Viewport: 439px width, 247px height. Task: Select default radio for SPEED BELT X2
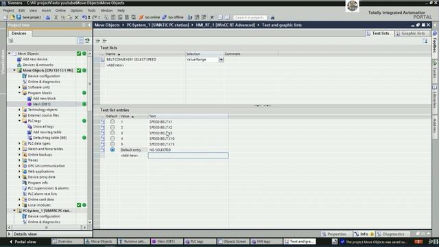click(x=112, y=128)
